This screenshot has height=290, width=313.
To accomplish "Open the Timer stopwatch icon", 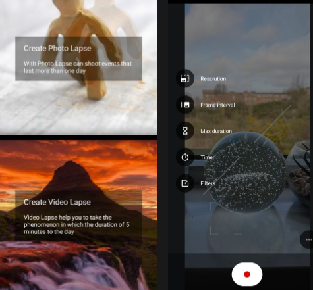I will point(185,157).
